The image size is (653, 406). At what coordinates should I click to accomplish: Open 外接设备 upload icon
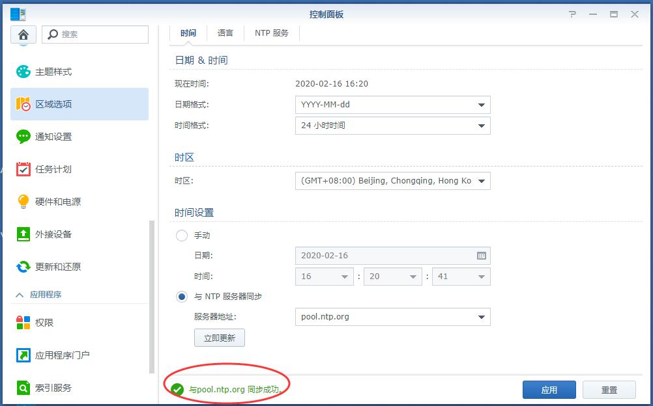tap(23, 234)
